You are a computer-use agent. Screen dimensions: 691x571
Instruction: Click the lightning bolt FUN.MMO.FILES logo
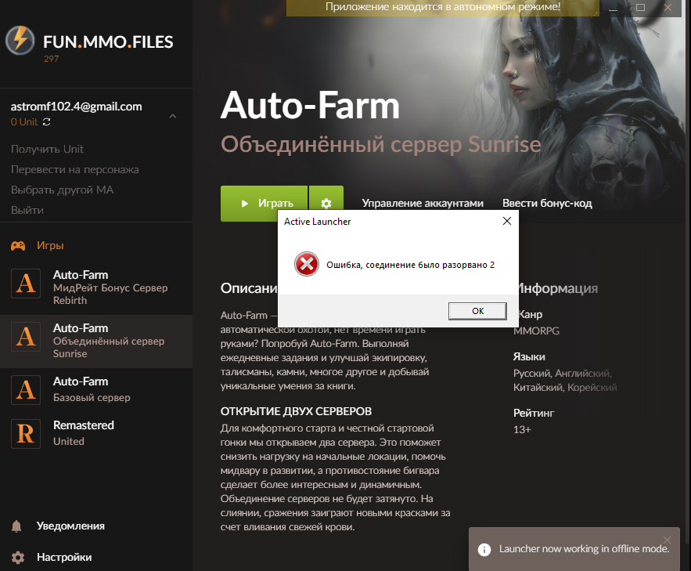click(x=20, y=41)
